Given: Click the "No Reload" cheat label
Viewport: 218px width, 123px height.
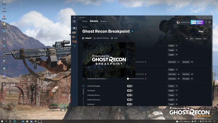Looking at the screenshot, I should [91, 91].
